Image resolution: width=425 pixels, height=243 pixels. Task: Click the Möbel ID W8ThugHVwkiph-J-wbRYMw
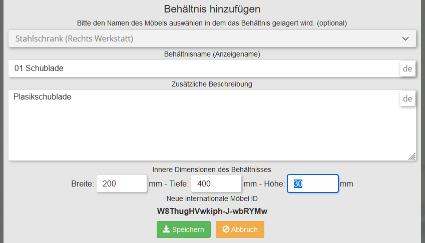coord(212,211)
